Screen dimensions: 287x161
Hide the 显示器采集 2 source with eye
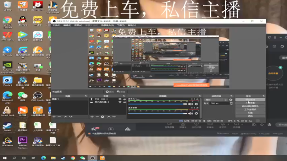[x=120, y=102]
